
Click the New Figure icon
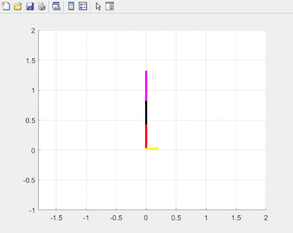6,6
